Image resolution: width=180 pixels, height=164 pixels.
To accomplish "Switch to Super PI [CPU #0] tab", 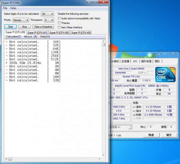I will (x=15, y=32).
